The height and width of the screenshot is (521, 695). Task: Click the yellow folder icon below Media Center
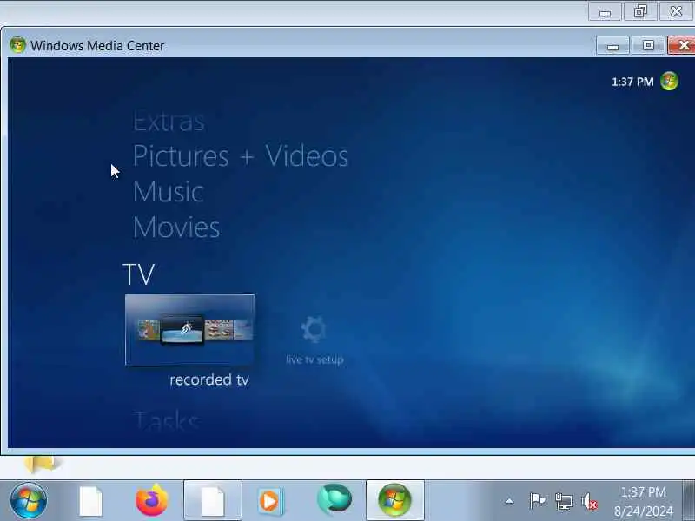click(40, 464)
